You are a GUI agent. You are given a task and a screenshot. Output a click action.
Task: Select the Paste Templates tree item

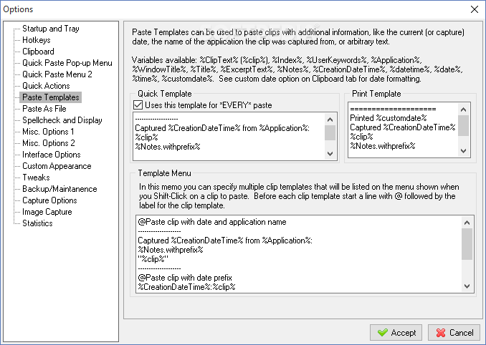point(51,97)
